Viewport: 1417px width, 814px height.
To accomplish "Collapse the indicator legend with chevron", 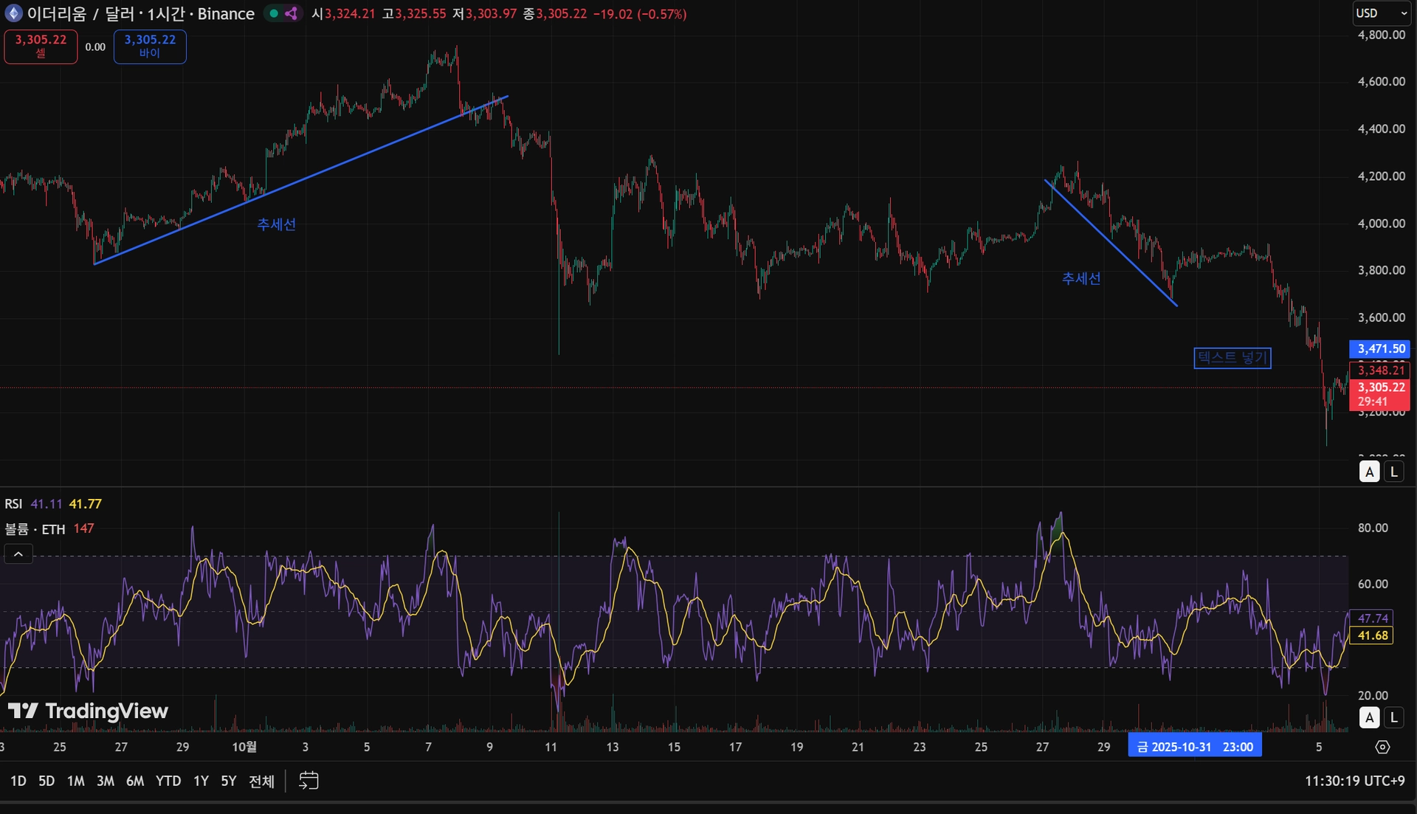I will click(18, 553).
